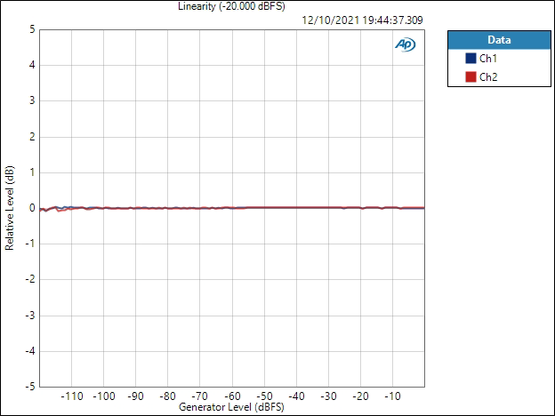This screenshot has height=416, width=555.
Task: Click the -20 x-axis tick label
Action: pos(361,396)
